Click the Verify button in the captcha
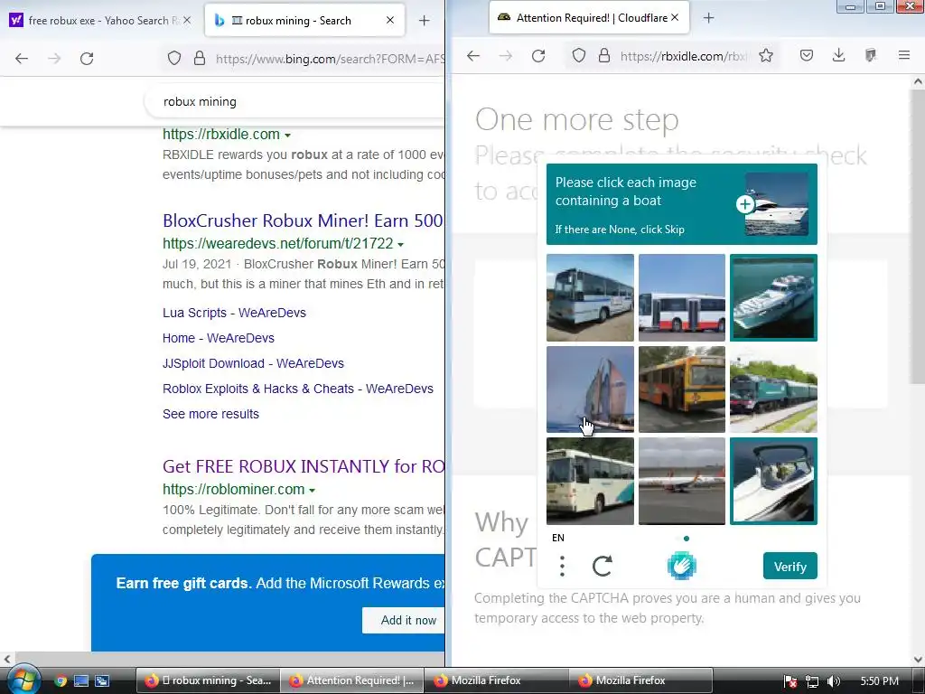This screenshot has height=694, width=925. click(x=790, y=566)
